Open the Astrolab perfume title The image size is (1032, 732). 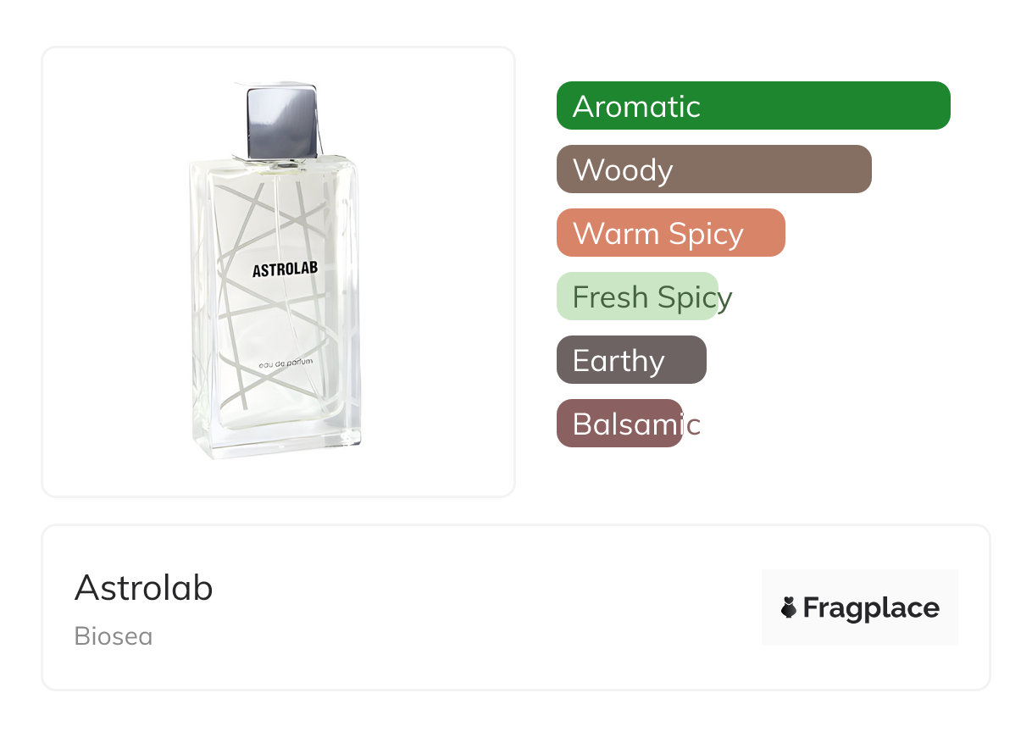143,587
